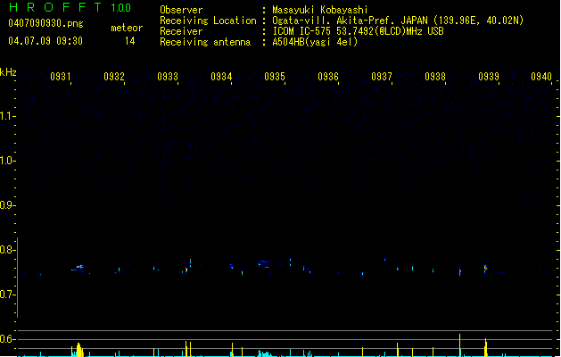Viewport: 561px width, 357px height.
Task: Click the HROFFT 1.0.0 title text
Action: pyautogui.click(x=70, y=7)
